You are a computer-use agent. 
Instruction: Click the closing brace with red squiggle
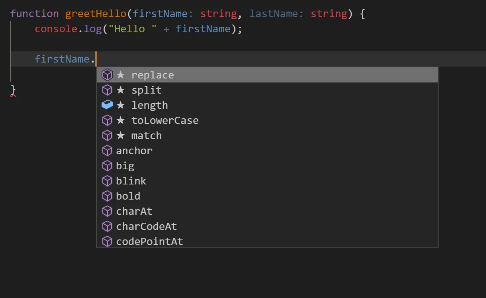point(13,89)
